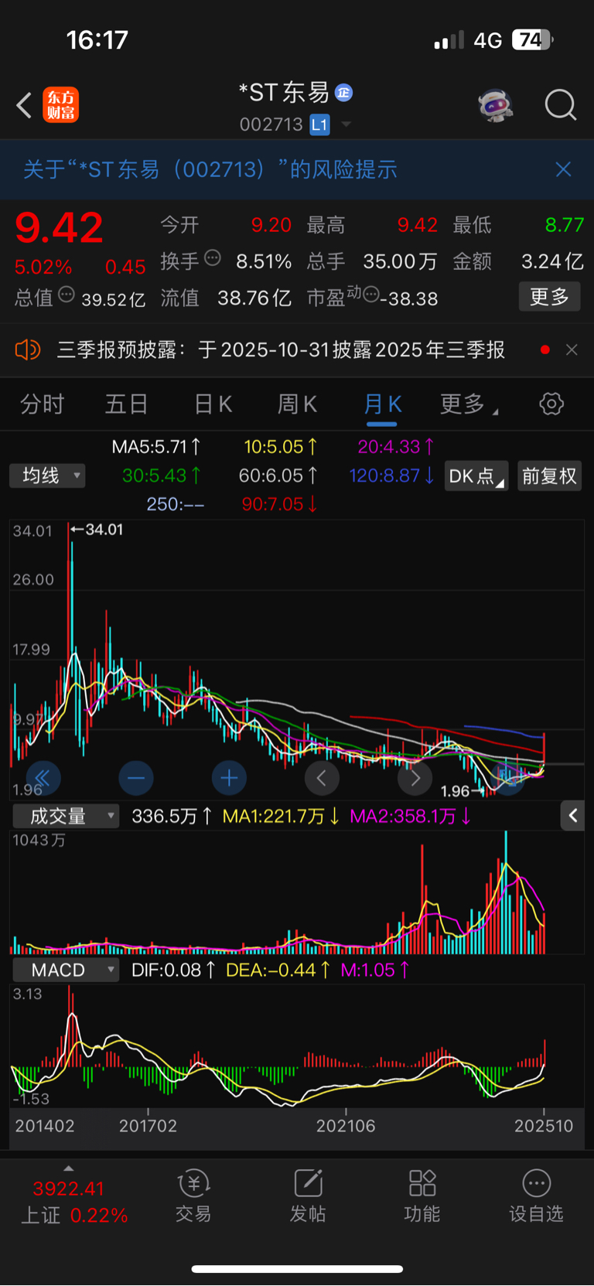Expand the stock code dropdown arrow

tap(346, 125)
